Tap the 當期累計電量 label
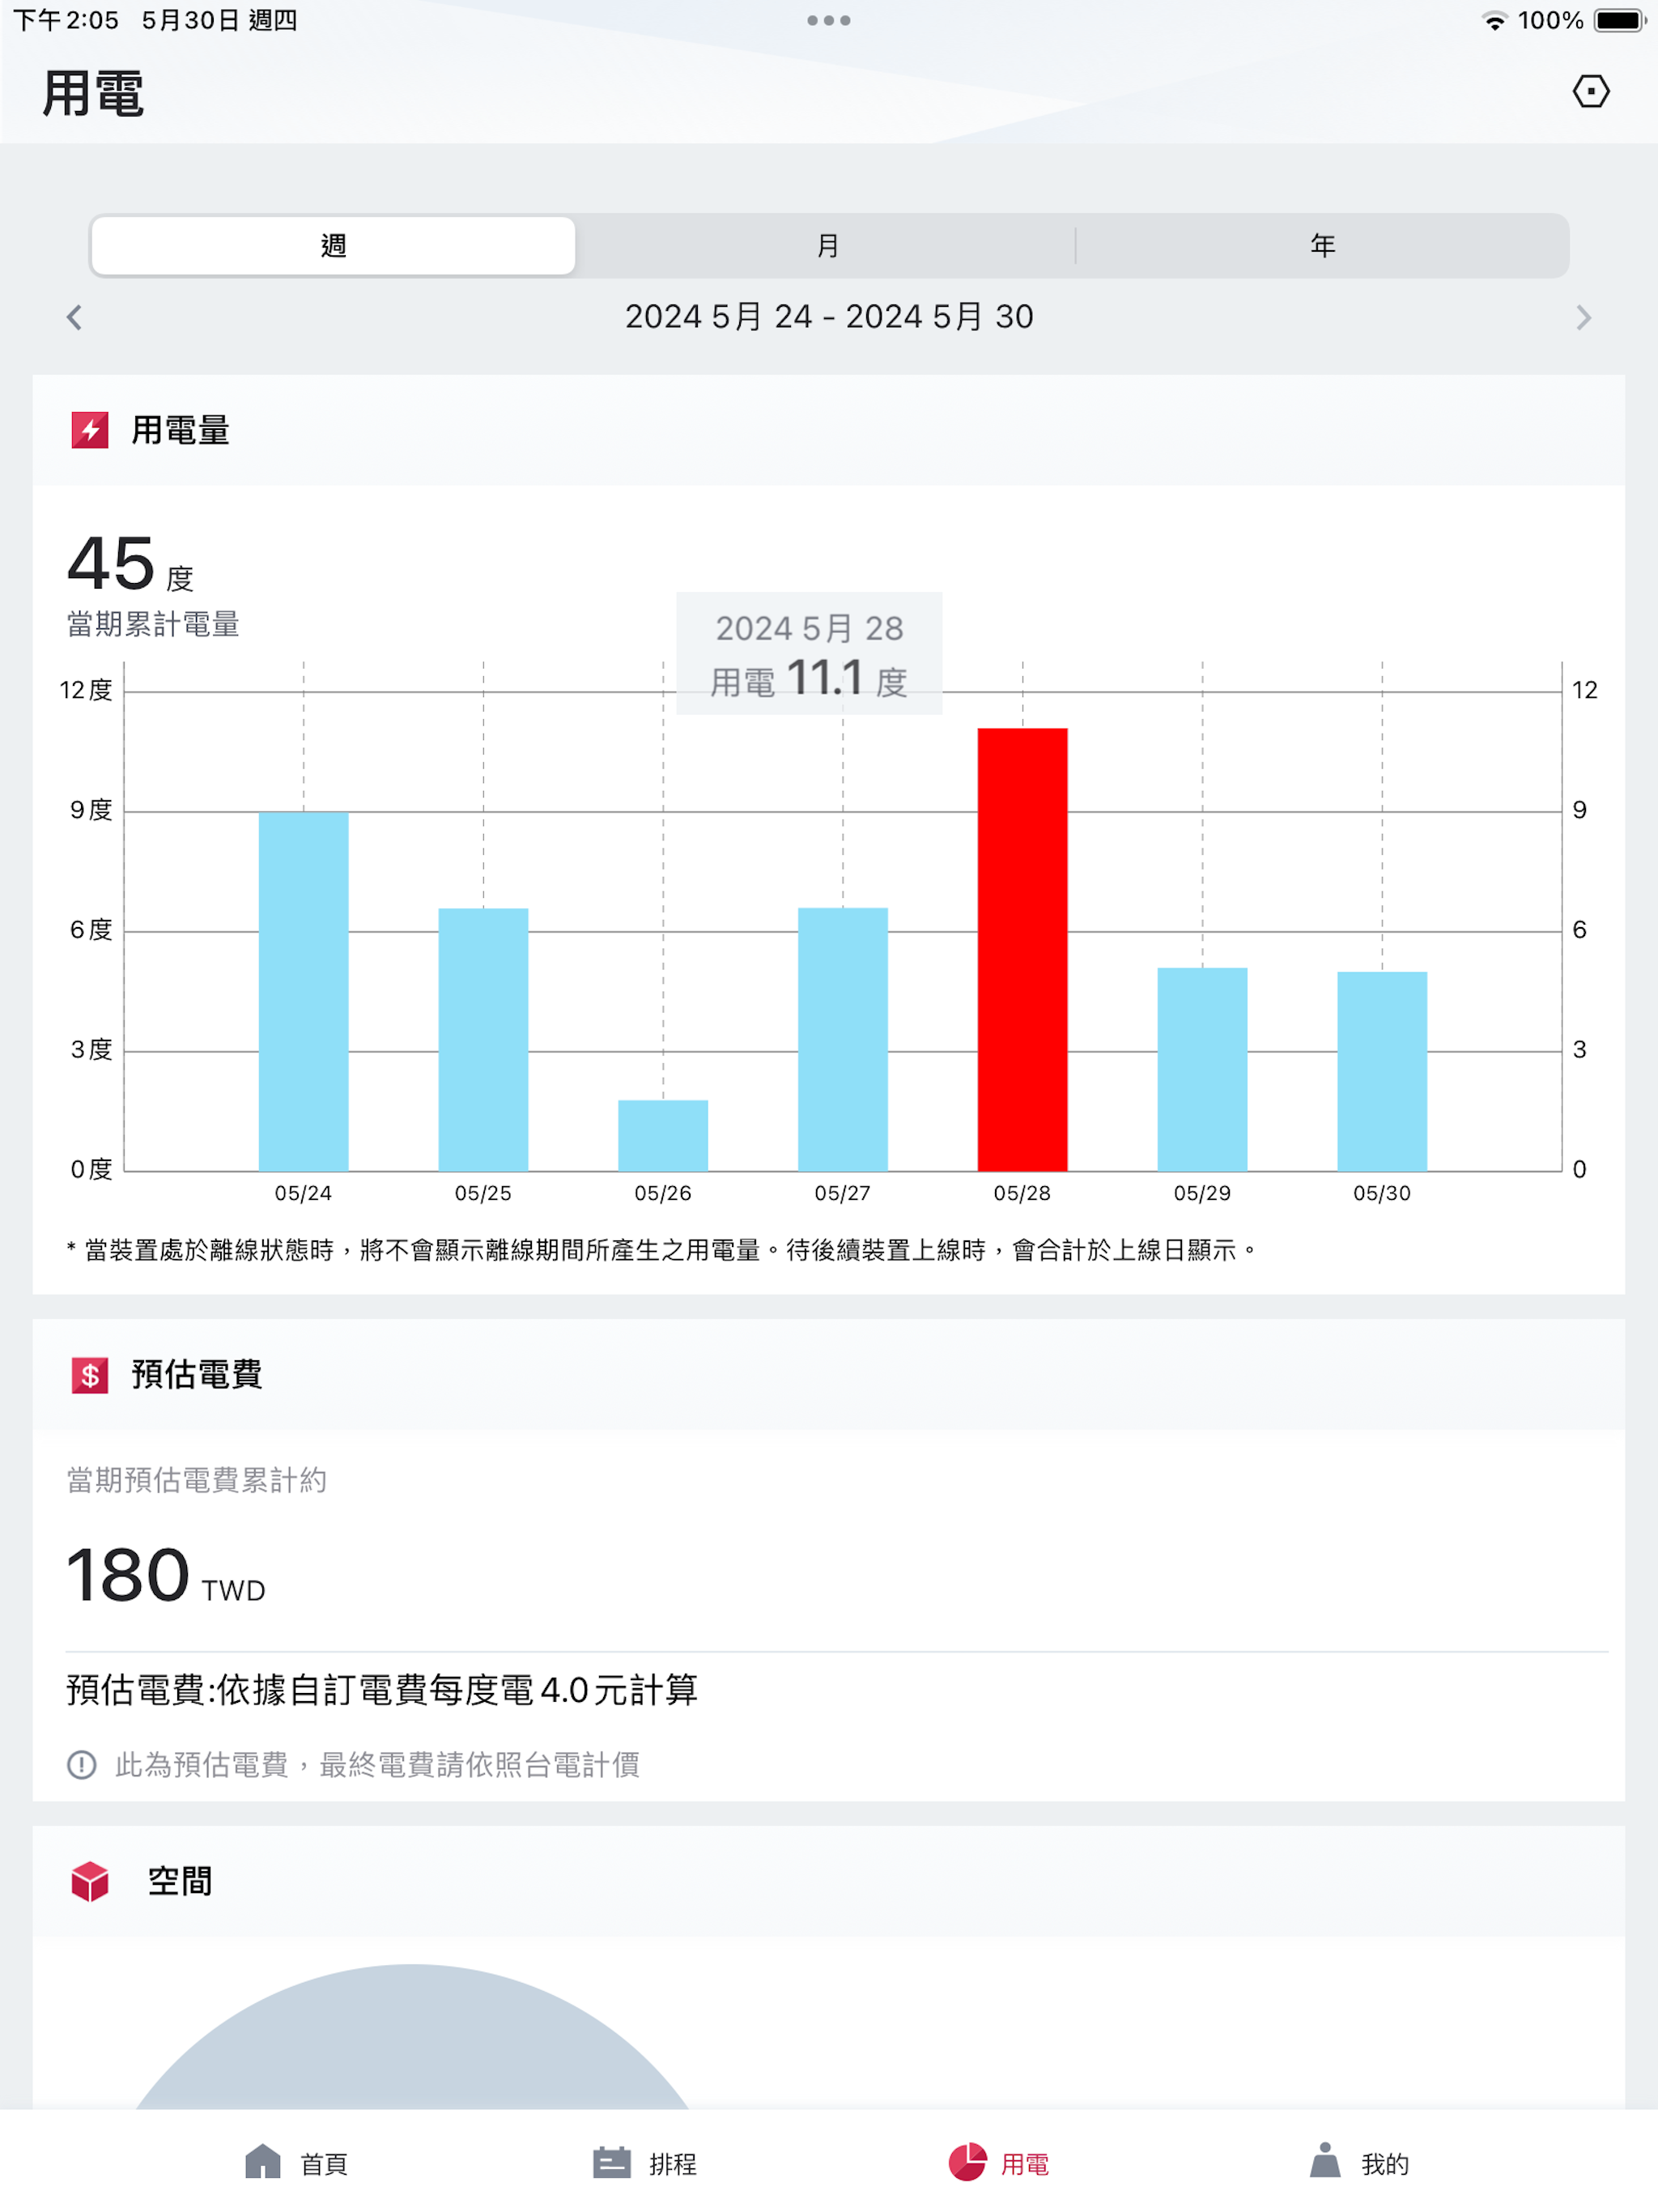Viewport: 1658px width, 2212px height. 153,625
